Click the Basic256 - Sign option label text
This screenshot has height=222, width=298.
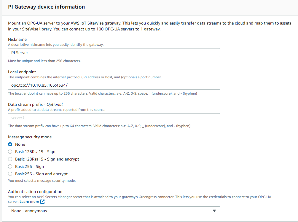pos(30,166)
